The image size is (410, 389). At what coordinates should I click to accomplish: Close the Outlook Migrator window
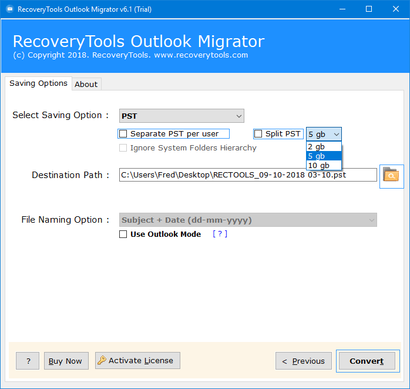(396, 9)
